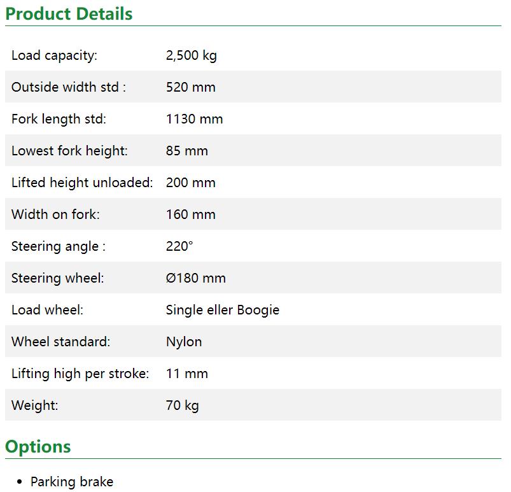Select the 200 mm value

point(190,183)
